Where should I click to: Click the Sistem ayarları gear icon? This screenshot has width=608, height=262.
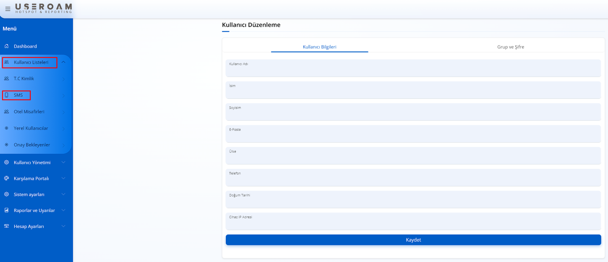pos(7,194)
